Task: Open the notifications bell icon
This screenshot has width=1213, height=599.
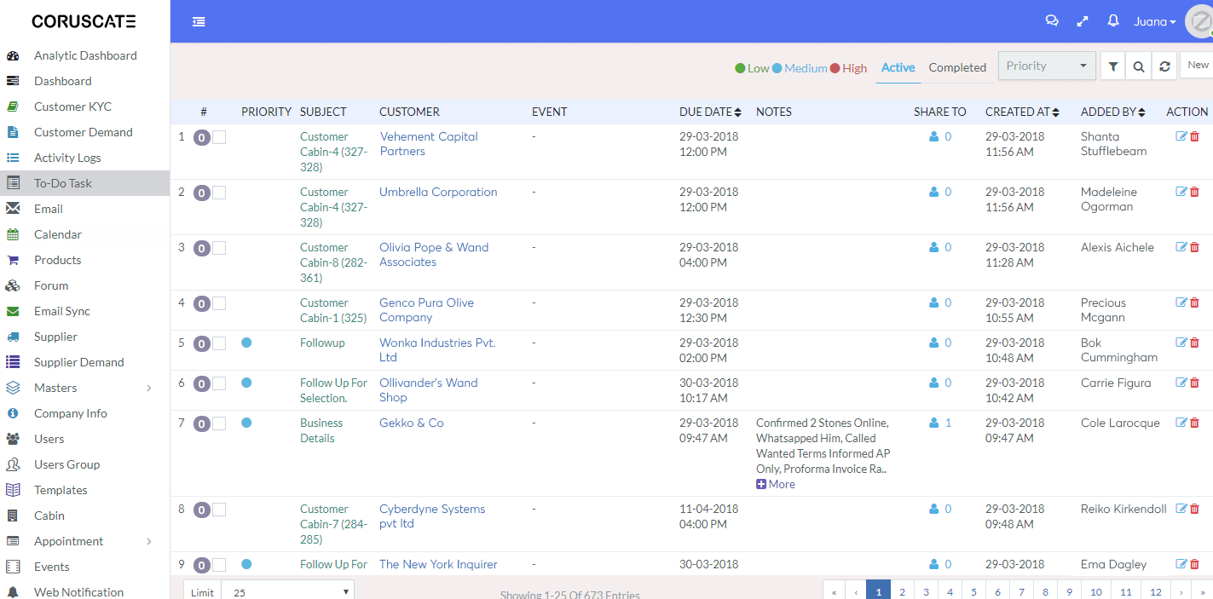Action: pyautogui.click(x=1113, y=21)
